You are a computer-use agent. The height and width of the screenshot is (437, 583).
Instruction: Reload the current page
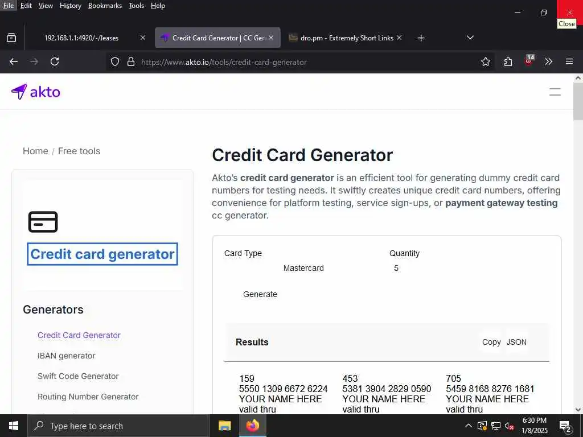pos(55,61)
